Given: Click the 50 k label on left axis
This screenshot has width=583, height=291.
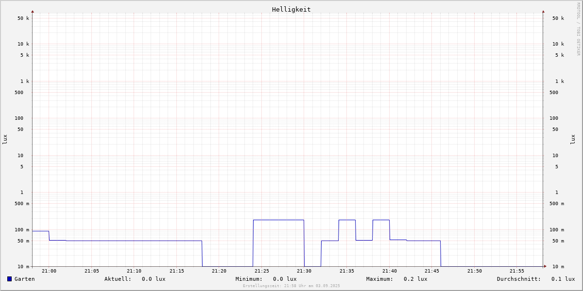Looking at the screenshot, I should (23, 18).
